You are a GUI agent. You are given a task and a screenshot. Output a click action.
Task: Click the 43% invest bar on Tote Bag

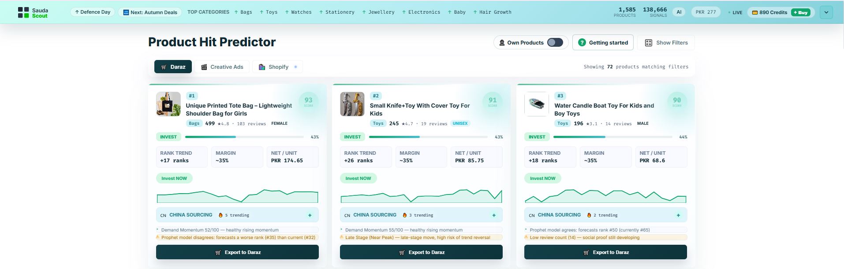click(244, 137)
